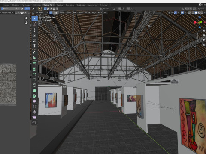Click the perspective/orthographic switch icon
The image size is (206, 154).
(x=204, y=44)
